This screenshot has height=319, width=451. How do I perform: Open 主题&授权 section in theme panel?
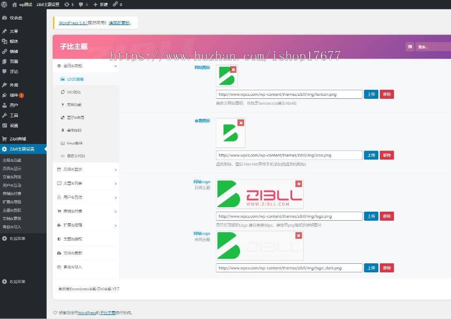point(86,239)
